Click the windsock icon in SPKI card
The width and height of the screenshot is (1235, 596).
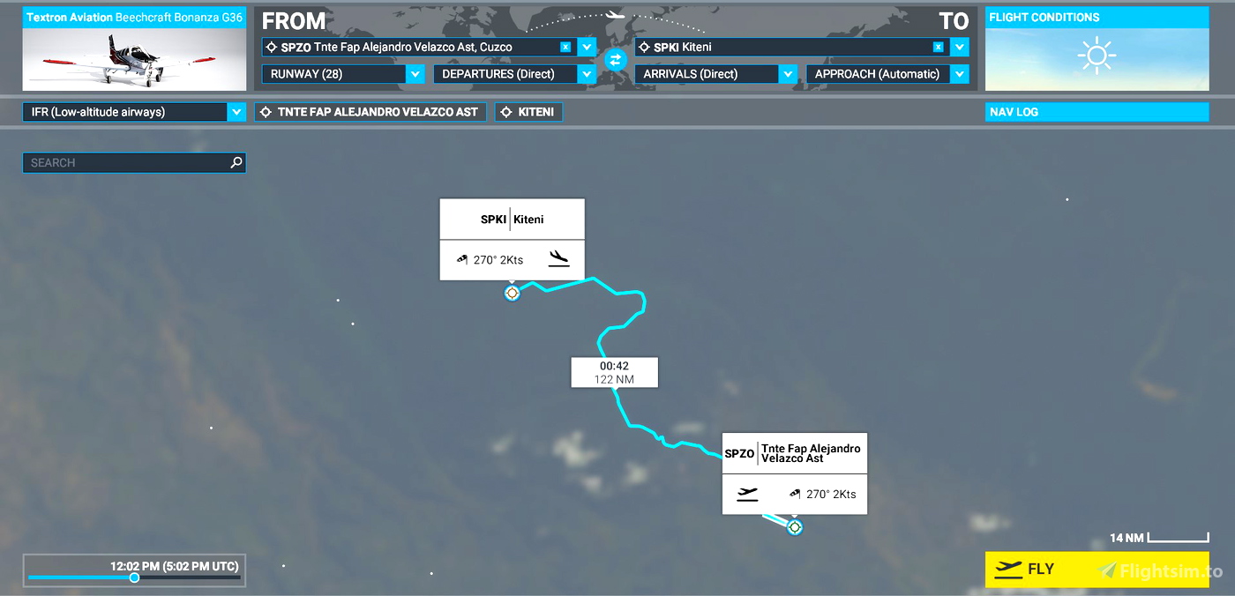coord(462,260)
